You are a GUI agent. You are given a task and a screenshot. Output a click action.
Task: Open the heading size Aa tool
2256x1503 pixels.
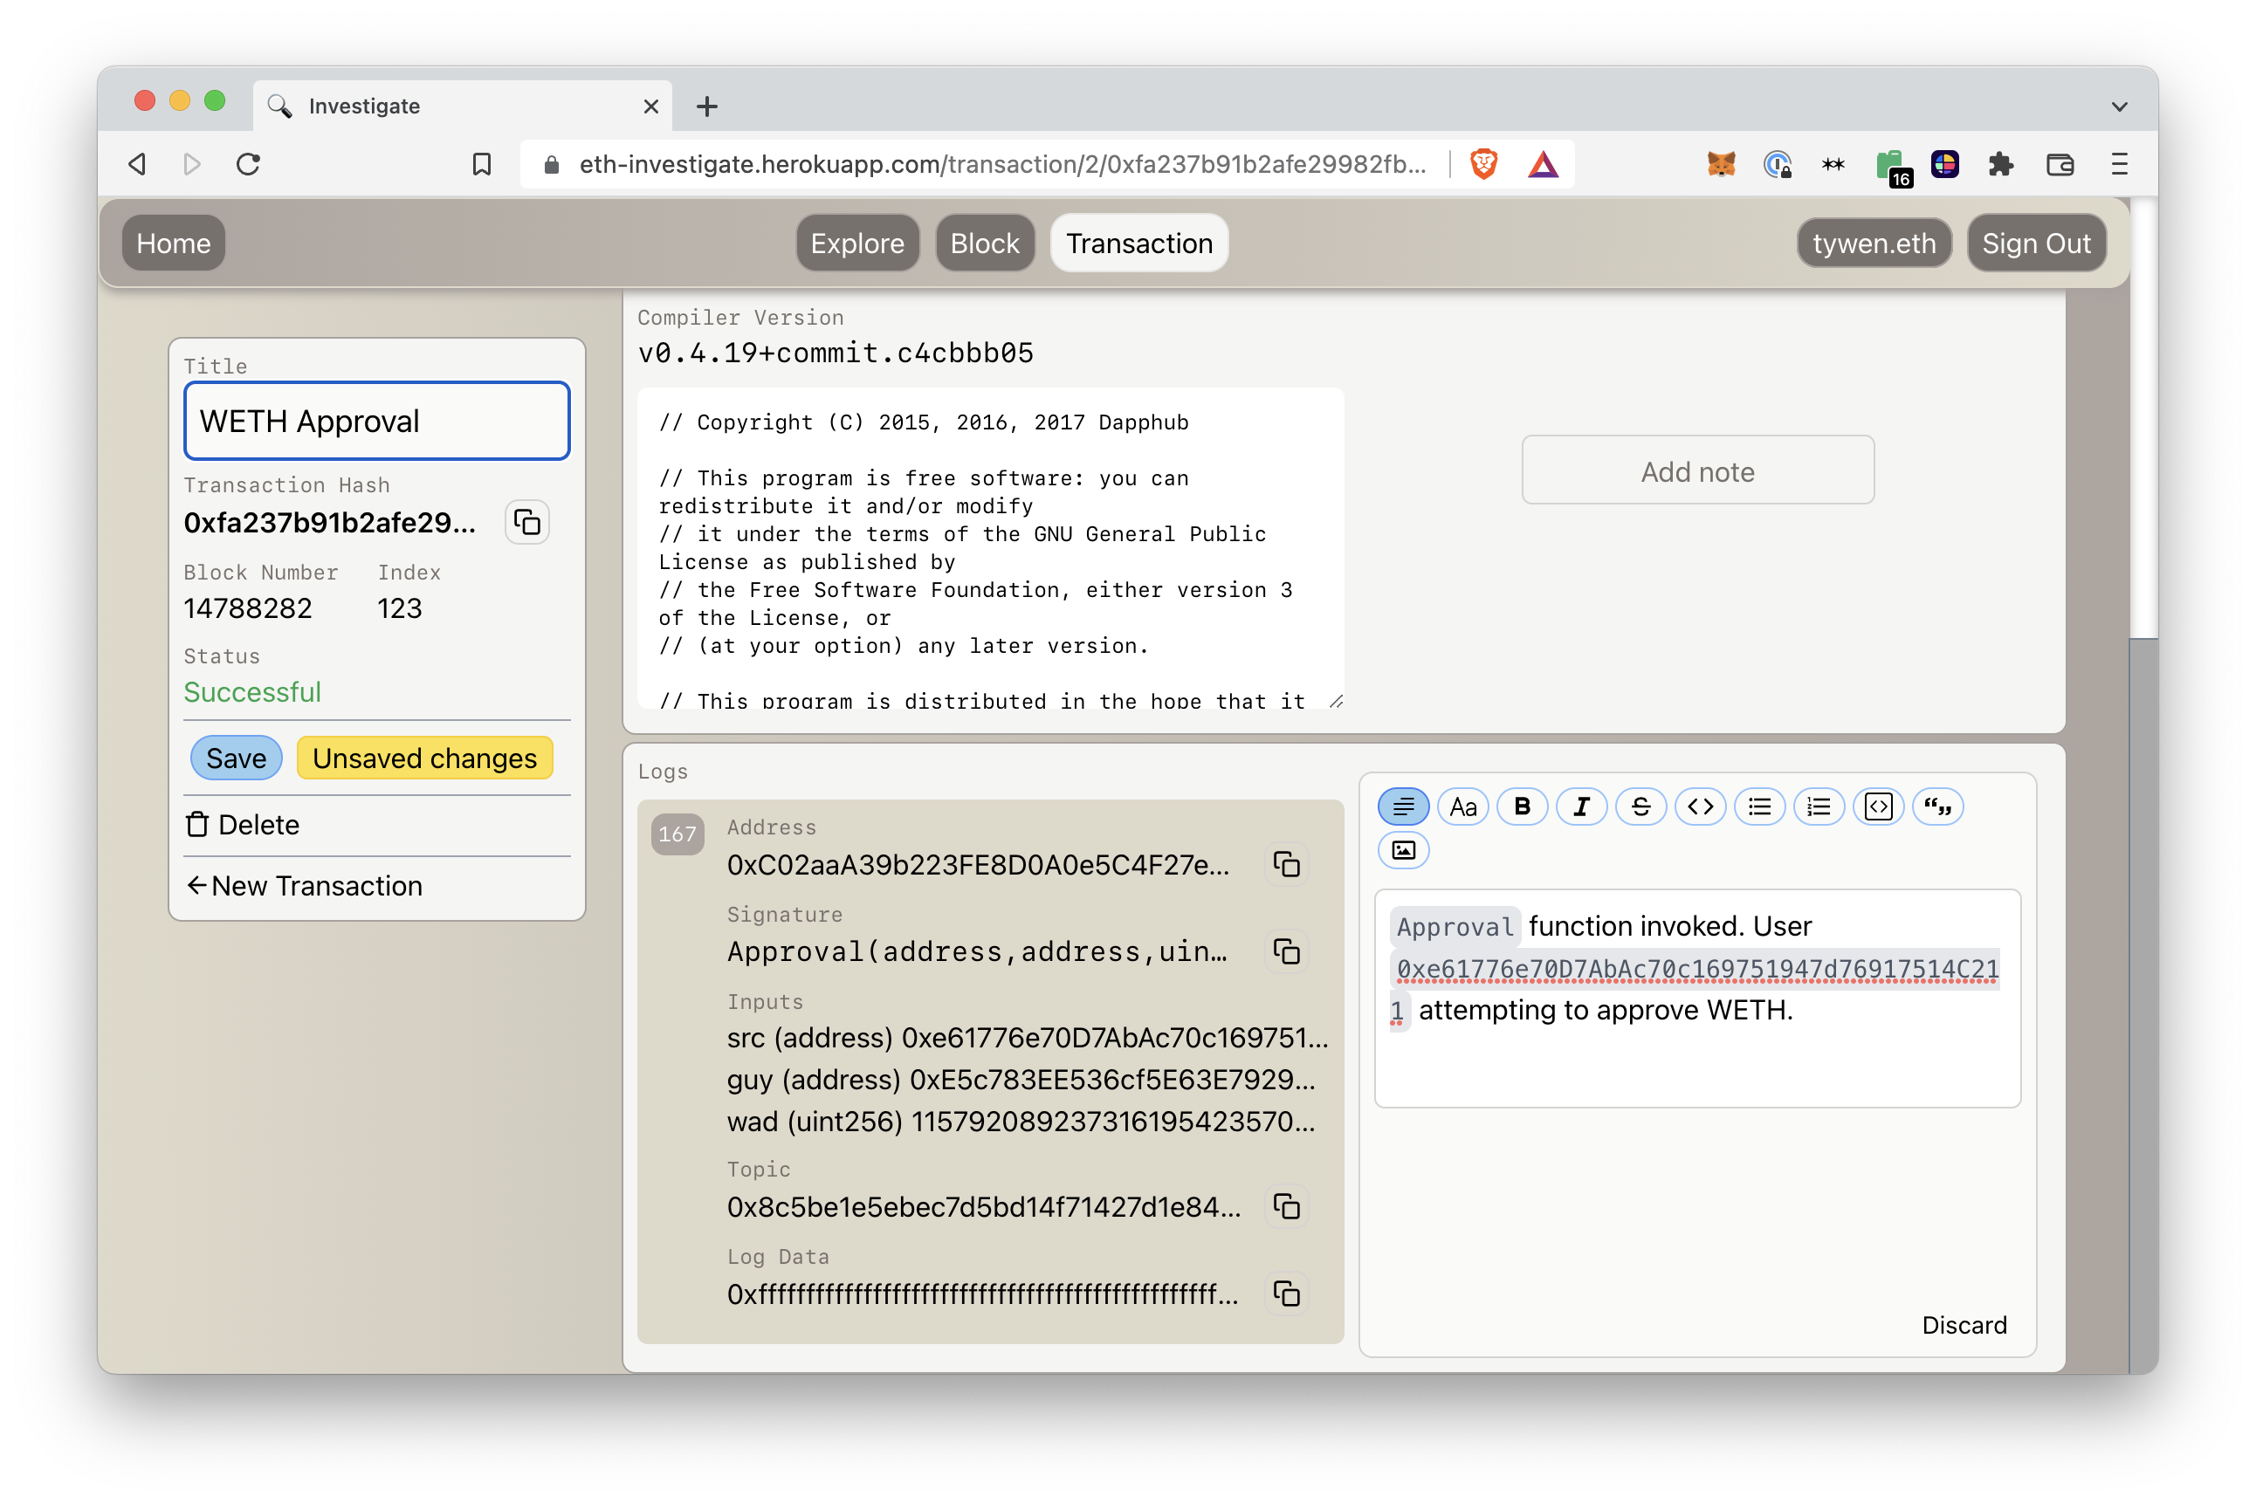(1462, 807)
